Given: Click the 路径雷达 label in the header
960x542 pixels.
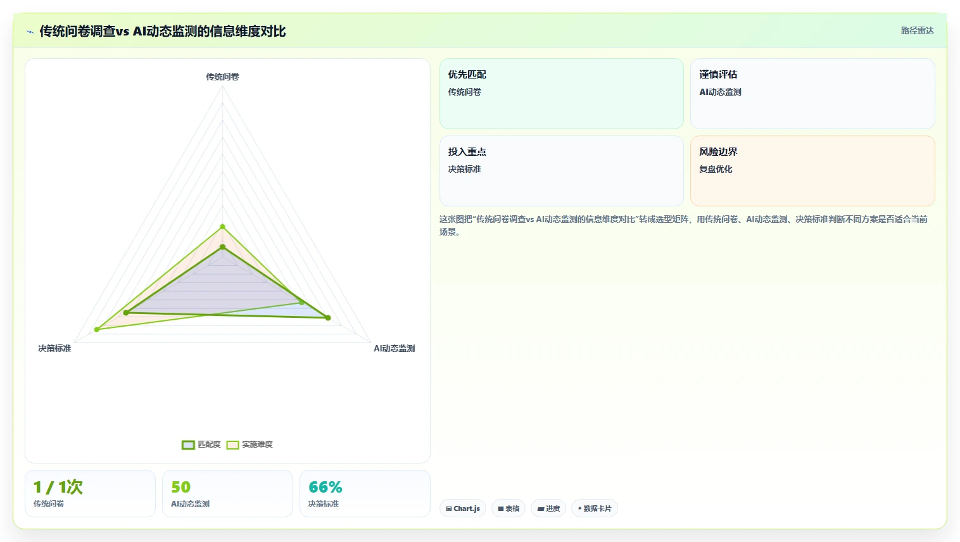Looking at the screenshot, I should coord(917,30).
